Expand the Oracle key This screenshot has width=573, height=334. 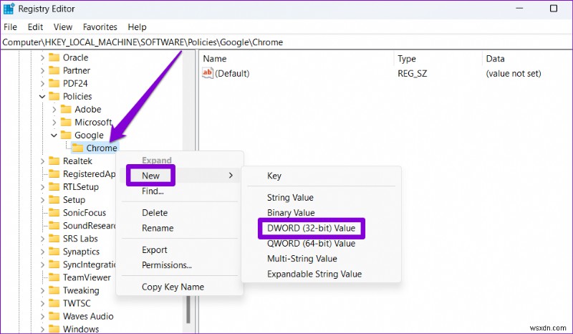click(42, 58)
